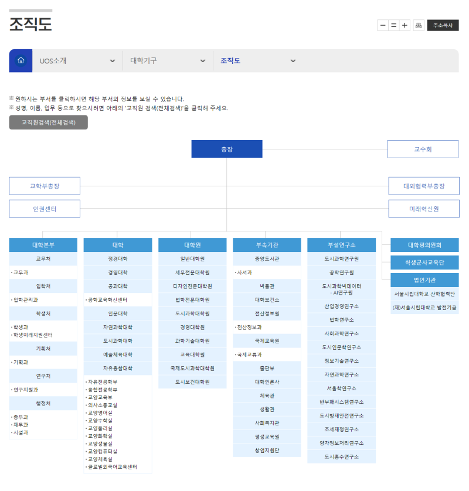This screenshot has width=469, height=491.
Task: Click the zoom out minus icon
Action: [383, 26]
